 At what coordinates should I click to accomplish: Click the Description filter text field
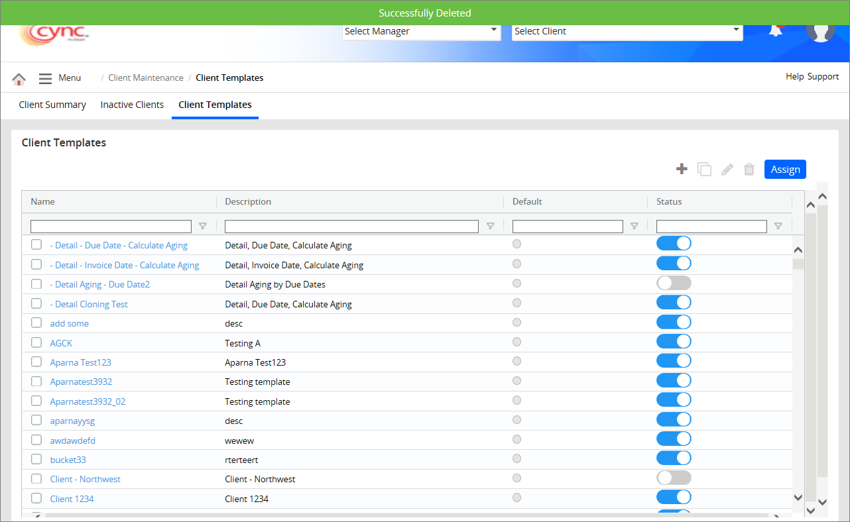point(351,227)
